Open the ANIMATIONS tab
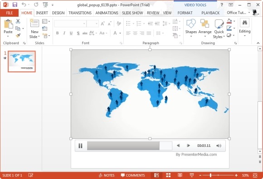The width and height of the screenshot is (263, 179). [x=107, y=13]
